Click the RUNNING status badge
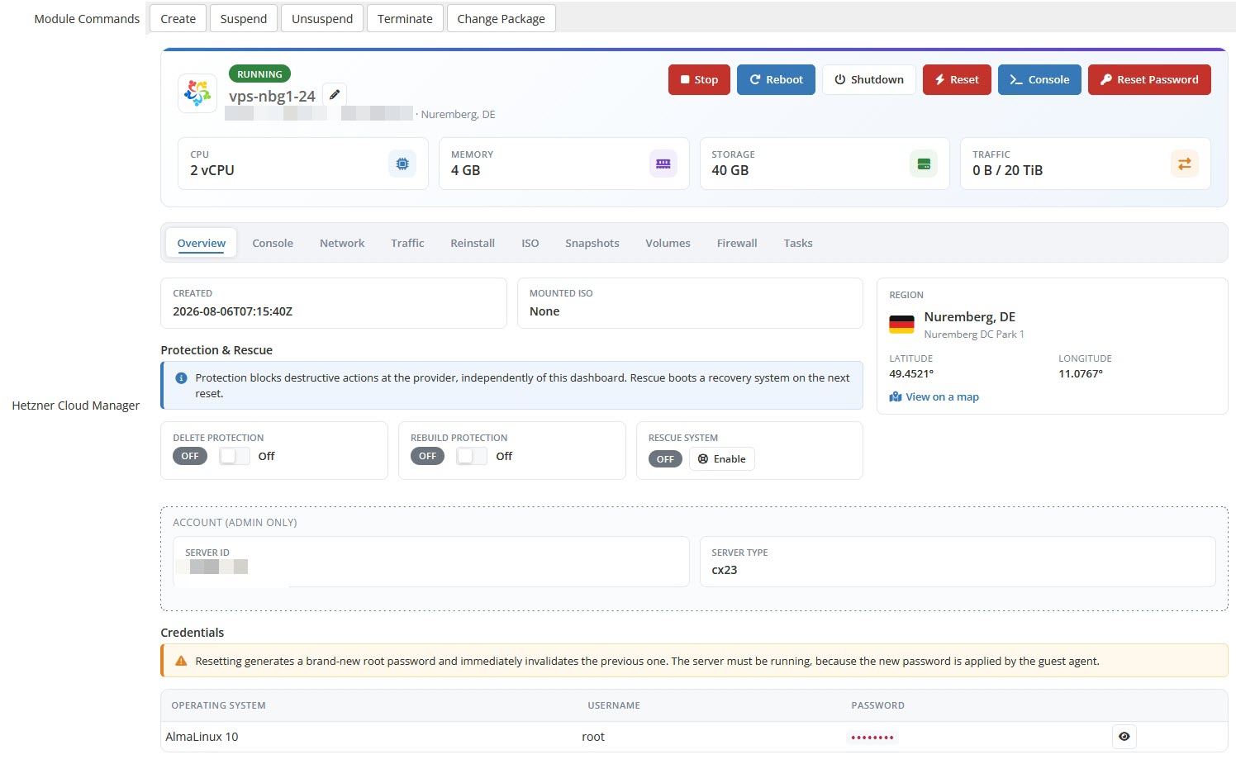Image resolution: width=1236 pixels, height=764 pixels. tap(259, 74)
